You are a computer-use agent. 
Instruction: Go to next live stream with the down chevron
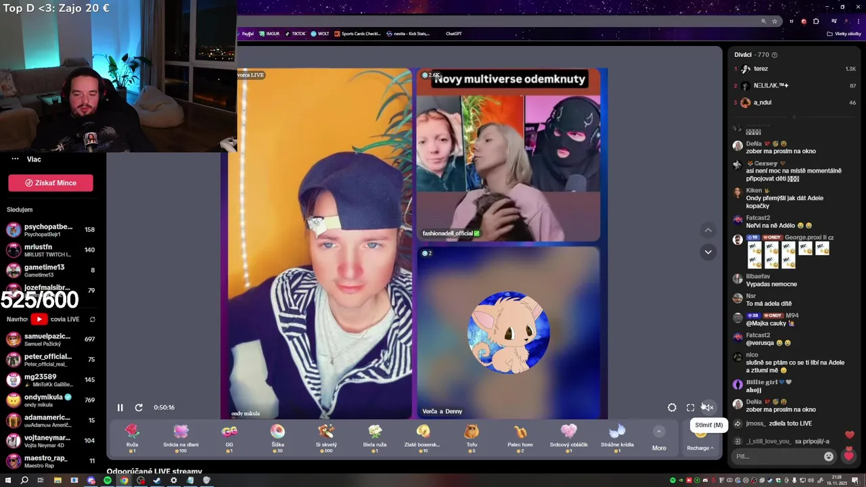pos(708,252)
